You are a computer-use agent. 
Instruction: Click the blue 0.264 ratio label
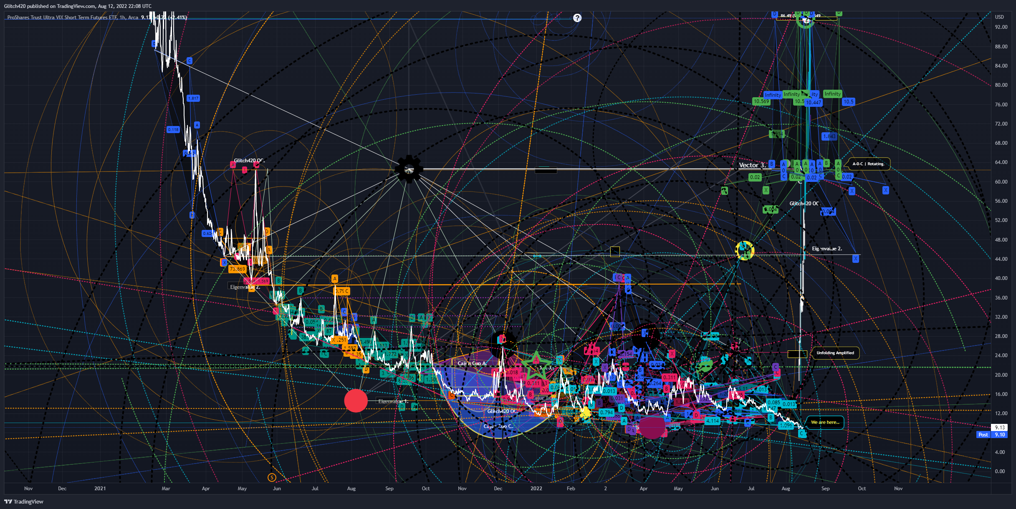point(655,383)
